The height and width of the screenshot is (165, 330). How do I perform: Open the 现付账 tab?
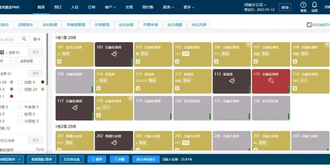(x=148, y=7)
